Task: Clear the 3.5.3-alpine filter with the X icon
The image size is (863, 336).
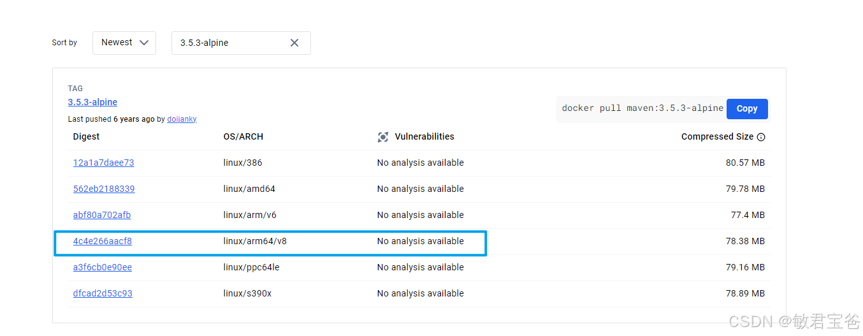Action: point(294,43)
